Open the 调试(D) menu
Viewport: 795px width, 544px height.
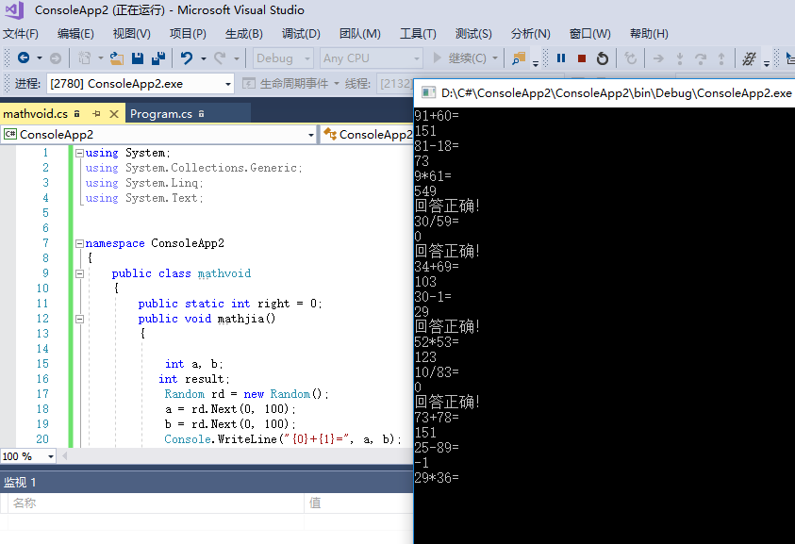(x=301, y=34)
